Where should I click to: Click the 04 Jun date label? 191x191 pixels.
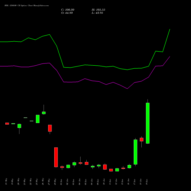(x=79, y=182)
